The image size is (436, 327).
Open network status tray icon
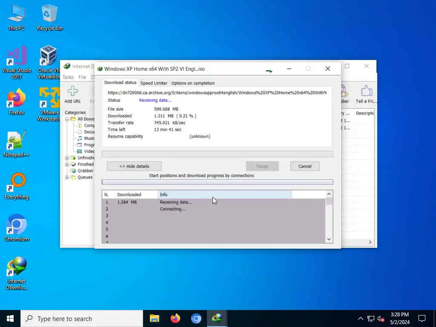(371, 318)
